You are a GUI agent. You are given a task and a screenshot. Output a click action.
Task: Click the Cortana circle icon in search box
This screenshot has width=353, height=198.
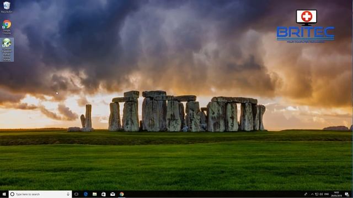click(x=12, y=194)
